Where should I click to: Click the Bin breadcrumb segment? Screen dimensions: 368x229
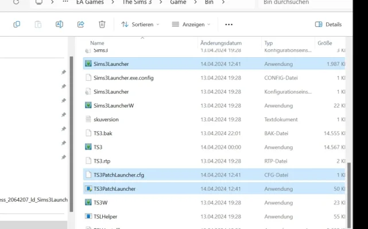209,2
